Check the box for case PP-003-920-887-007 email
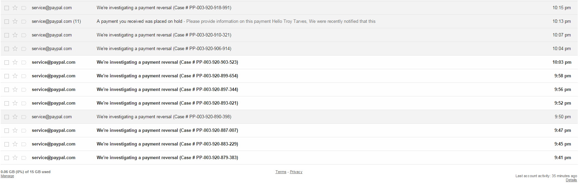 tap(6, 131)
